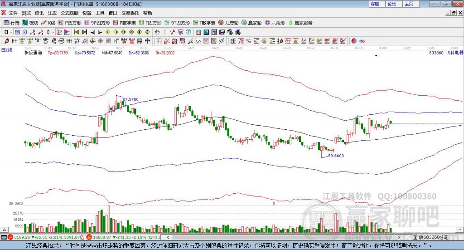Image resolution: width=464 pixels, height=250 pixels.
Task: Select the red pencil drawing tool
Action: pos(6,41)
